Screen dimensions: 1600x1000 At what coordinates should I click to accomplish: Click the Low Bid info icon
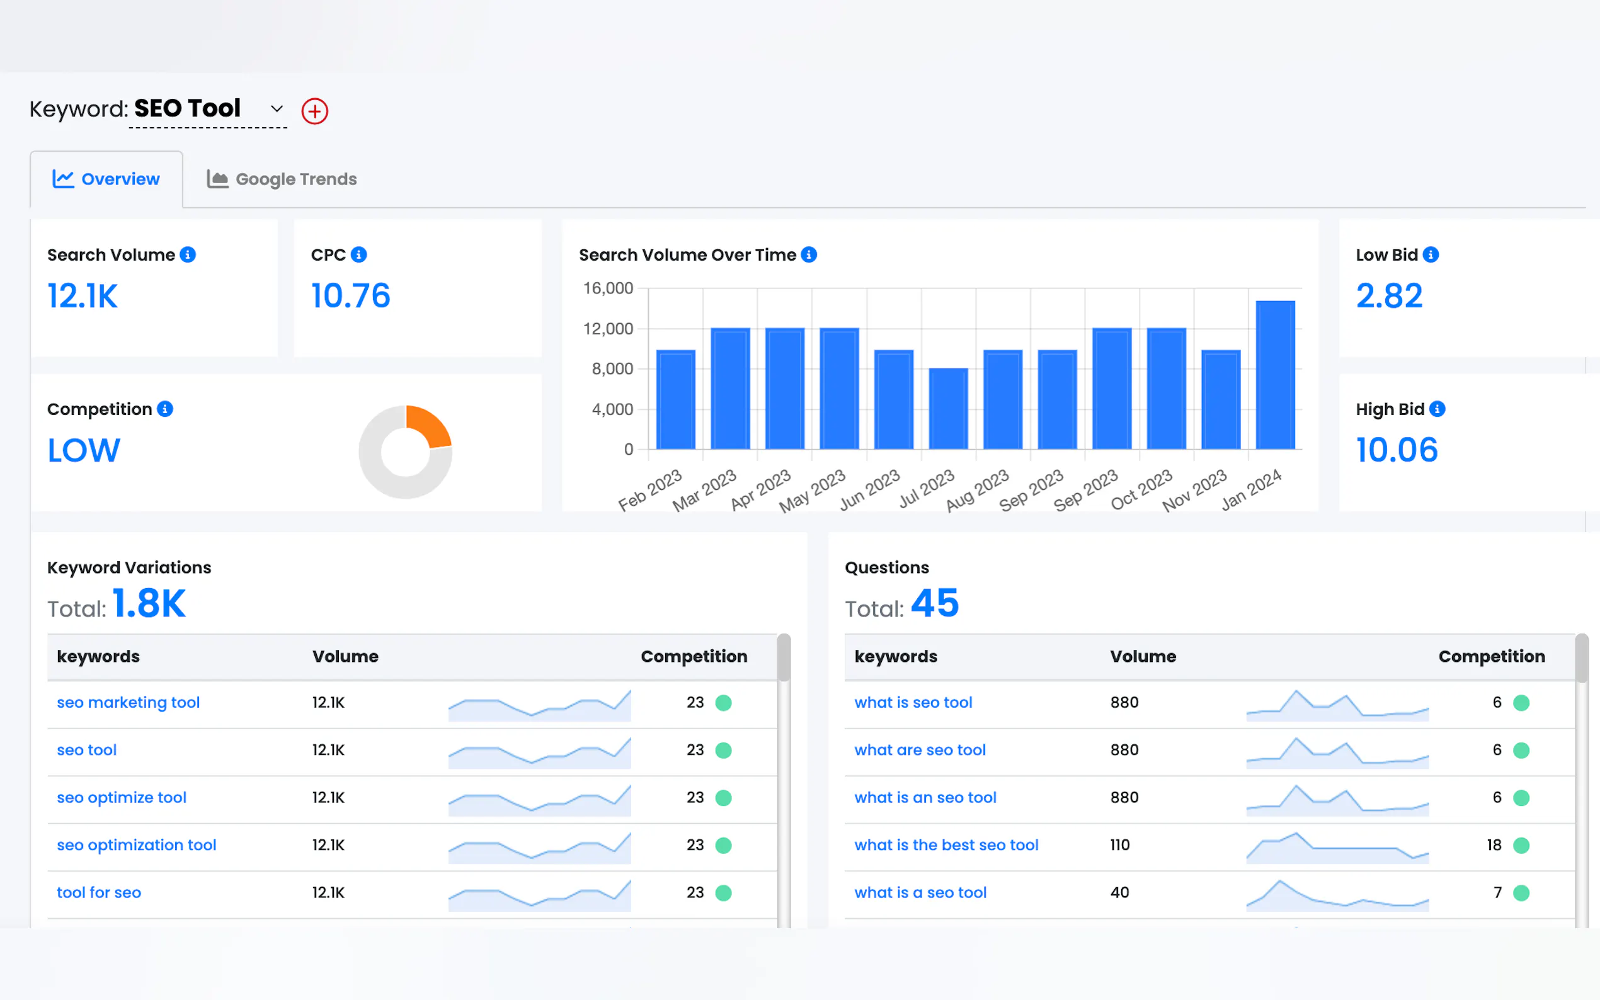pos(1431,254)
